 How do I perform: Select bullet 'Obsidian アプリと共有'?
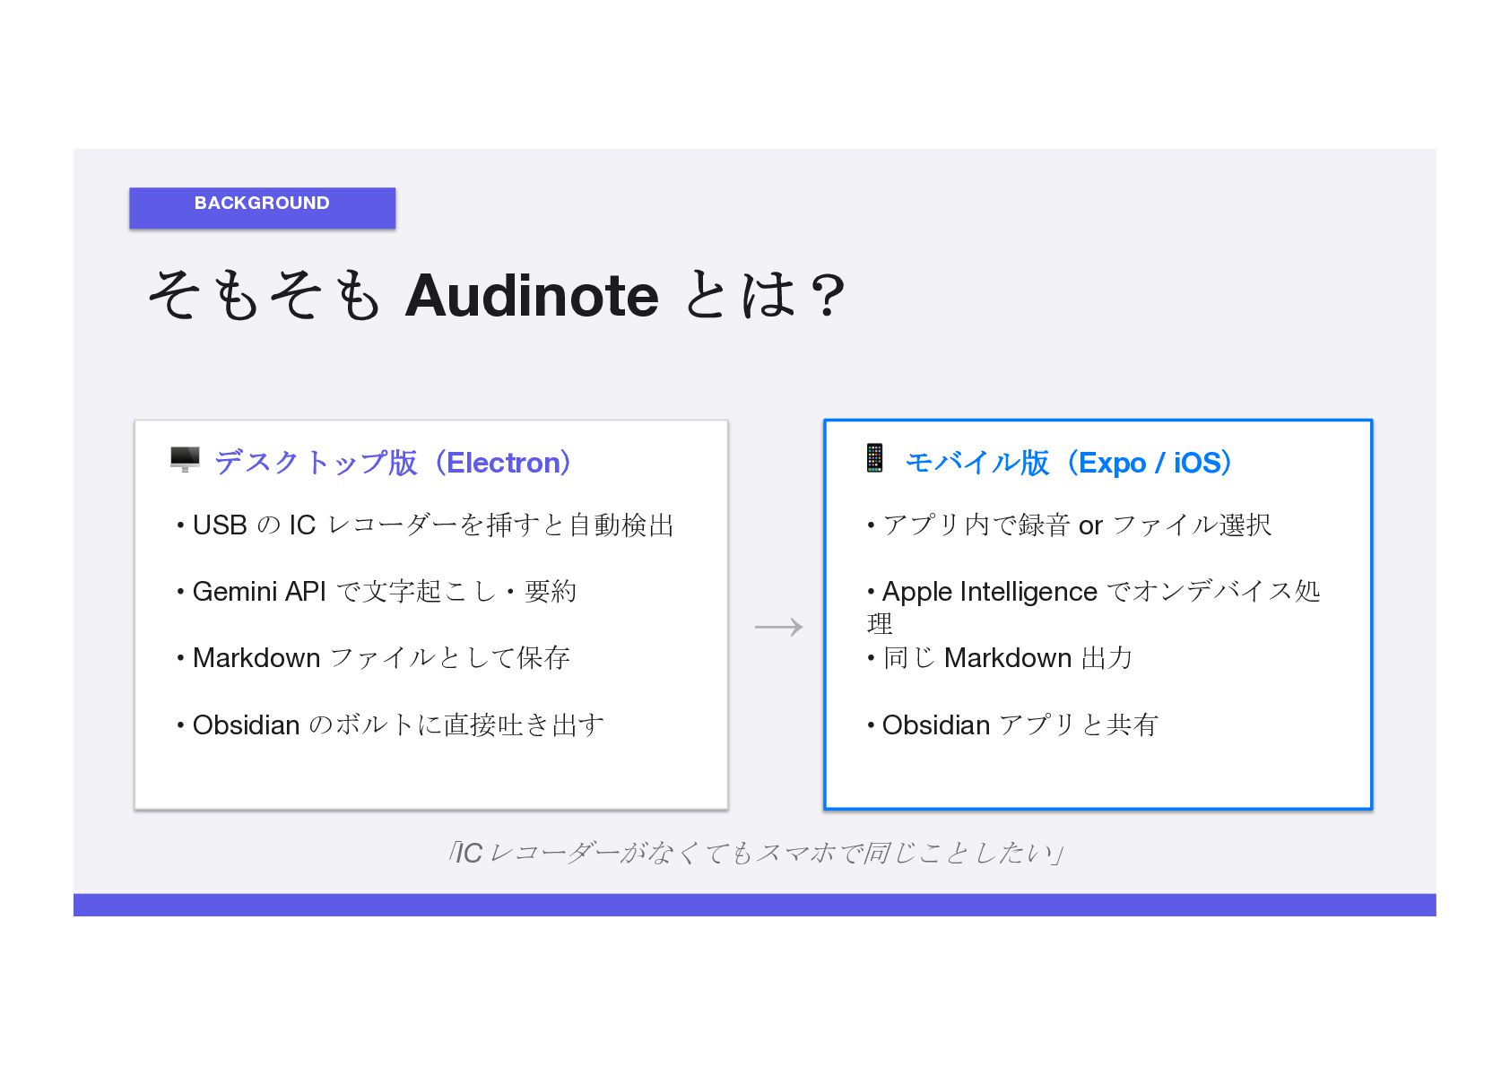point(1012,724)
